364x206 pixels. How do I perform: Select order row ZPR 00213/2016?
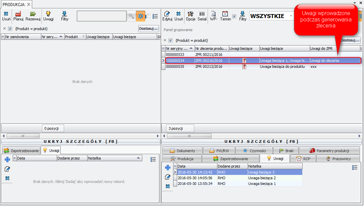209,67
